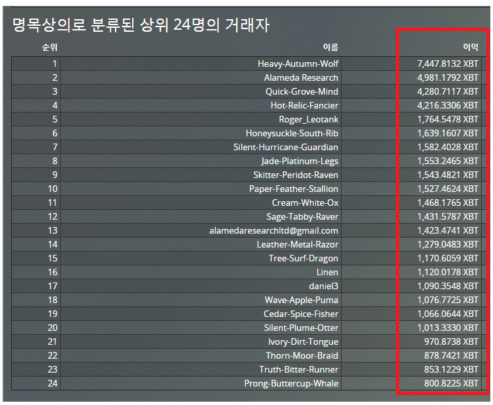
Task: Click profit value 4,280.7117 XBT
Action: click(x=447, y=91)
